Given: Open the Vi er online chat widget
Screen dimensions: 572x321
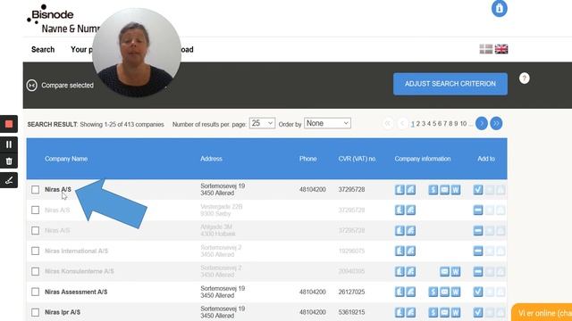Looking at the screenshot, I should click(543, 312).
